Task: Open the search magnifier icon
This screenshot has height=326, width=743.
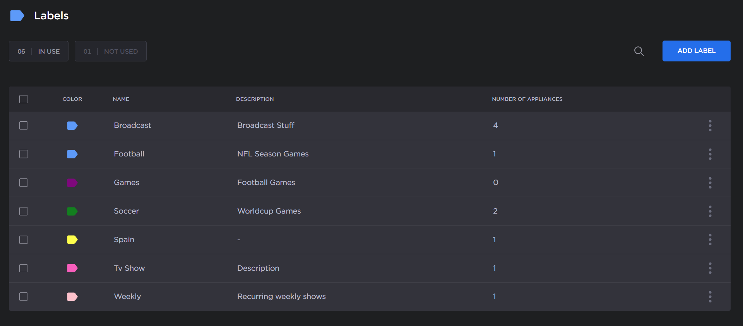Action: click(639, 51)
